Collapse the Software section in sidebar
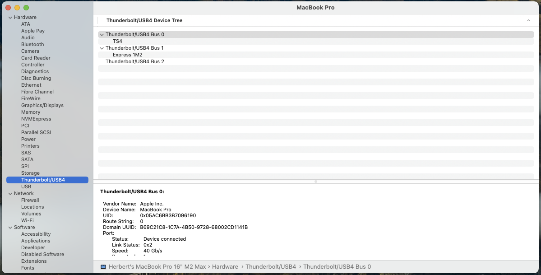This screenshot has height=275, width=541. [10, 227]
